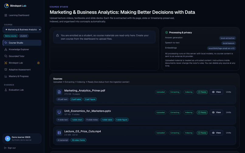Open Evaluation Lab under Evidence

click(x=22, y=90)
